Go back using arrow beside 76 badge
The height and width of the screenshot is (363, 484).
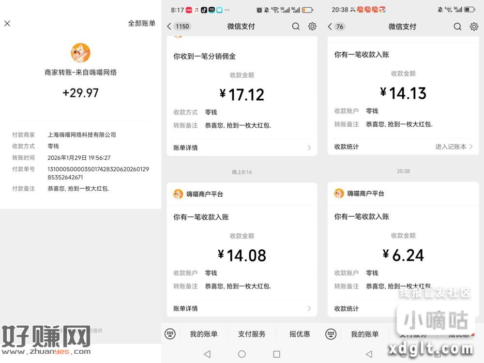tap(330, 27)
